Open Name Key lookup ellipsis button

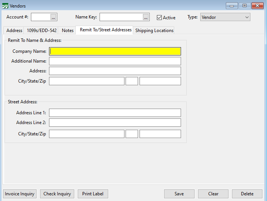coord(146,17)
